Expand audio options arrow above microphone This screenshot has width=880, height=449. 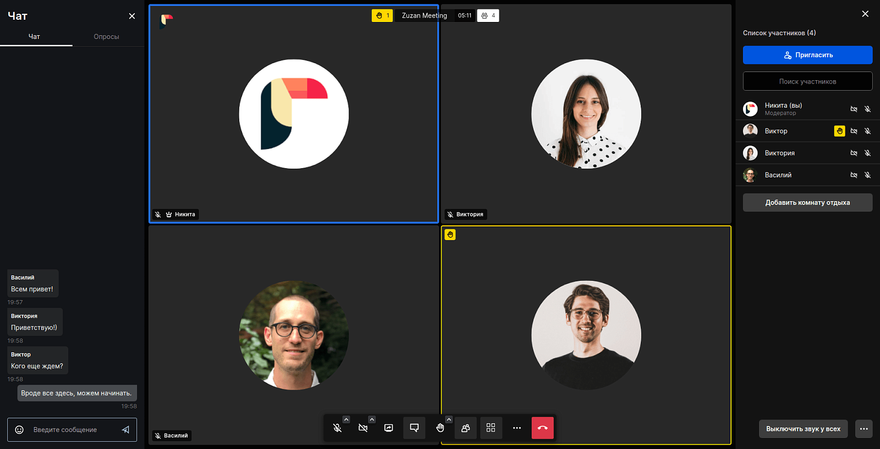point(346,419)
